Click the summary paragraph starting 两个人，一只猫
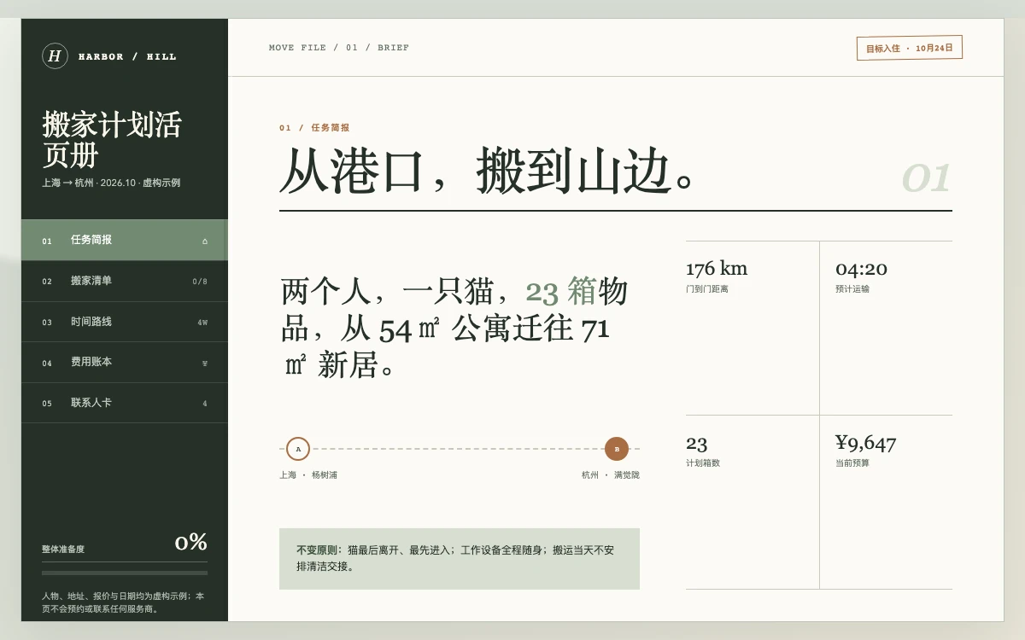This screenshot has width=1025, height=640. 454,329
